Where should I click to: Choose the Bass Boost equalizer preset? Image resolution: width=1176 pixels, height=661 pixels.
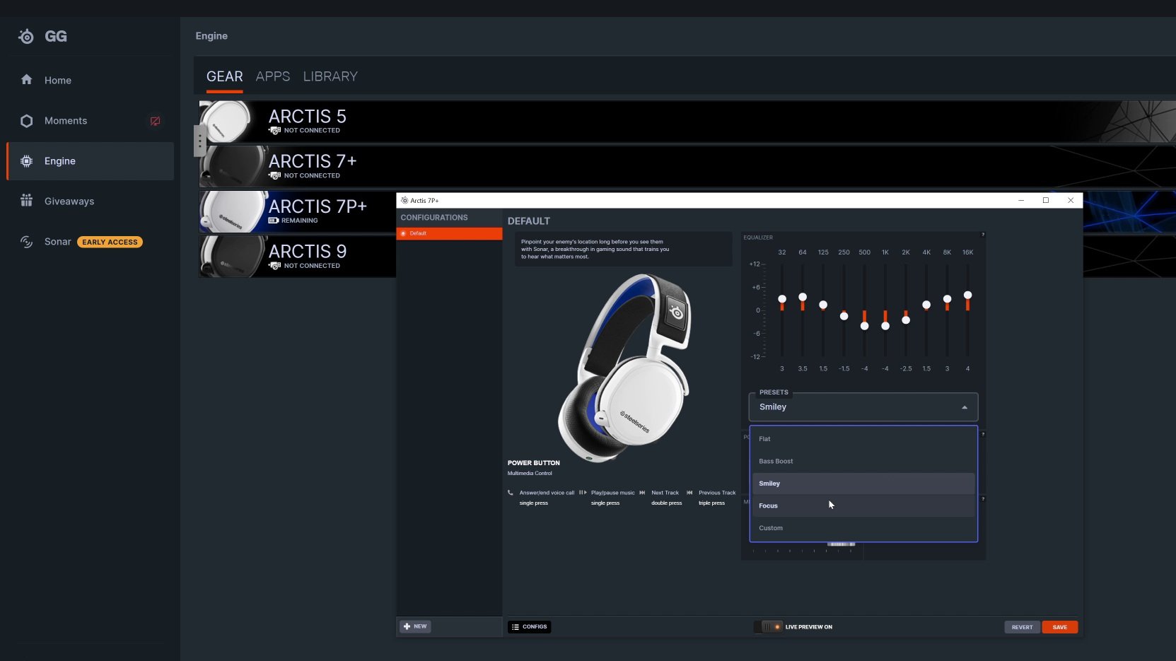click(x=863, y=461)
